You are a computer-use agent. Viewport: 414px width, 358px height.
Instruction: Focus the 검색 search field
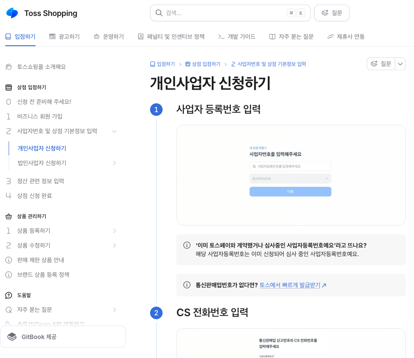pos(230,13)
